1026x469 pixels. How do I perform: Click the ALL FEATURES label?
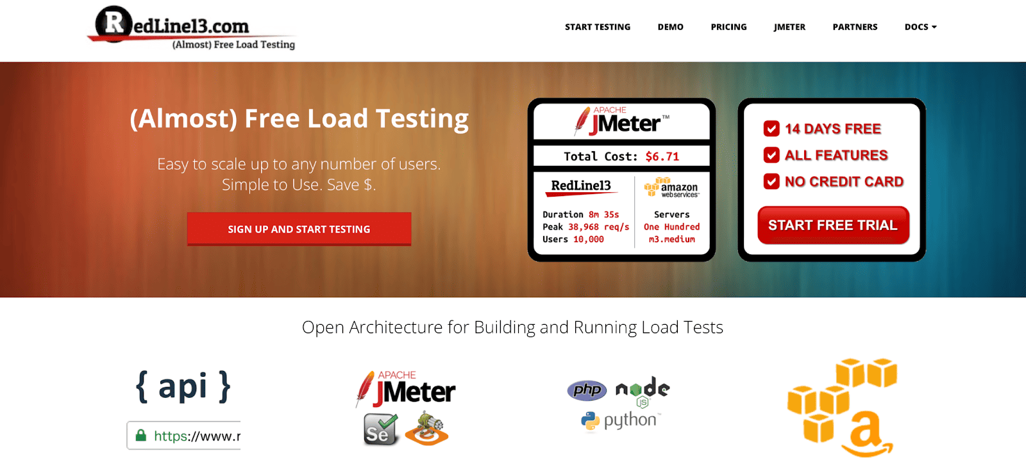click(836, 155)
